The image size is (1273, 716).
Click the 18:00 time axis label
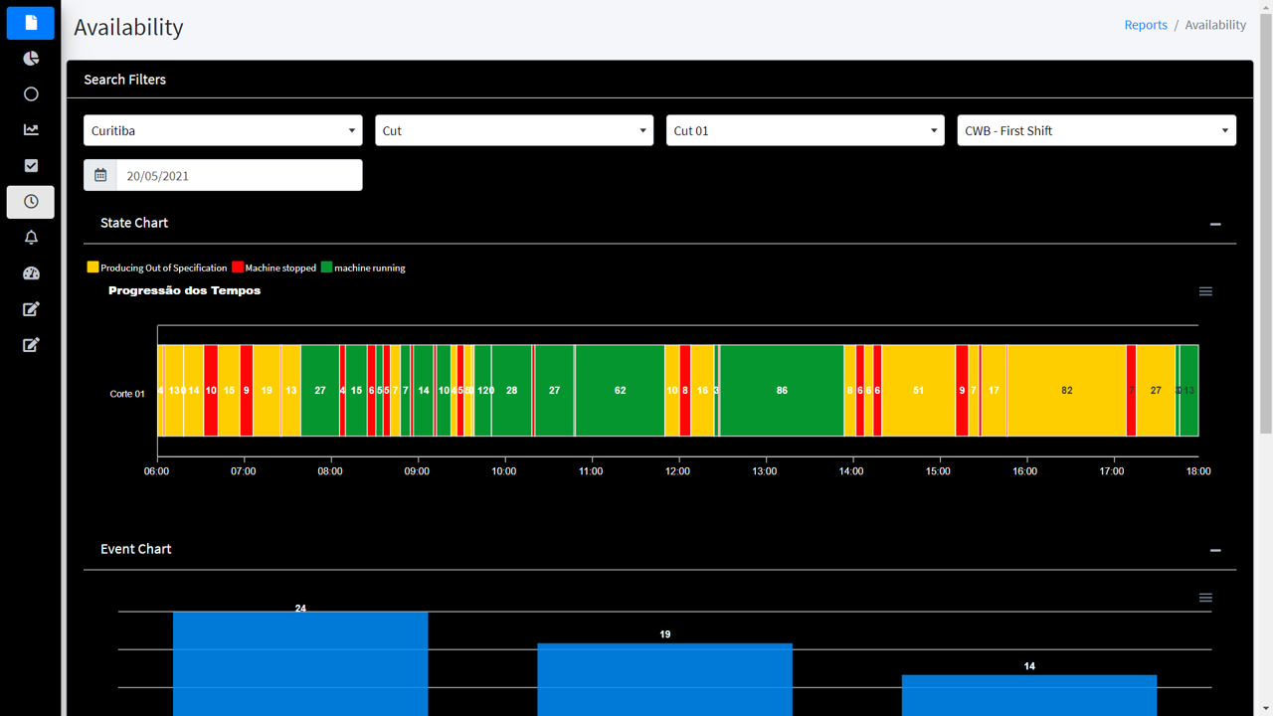(1198, 471)
